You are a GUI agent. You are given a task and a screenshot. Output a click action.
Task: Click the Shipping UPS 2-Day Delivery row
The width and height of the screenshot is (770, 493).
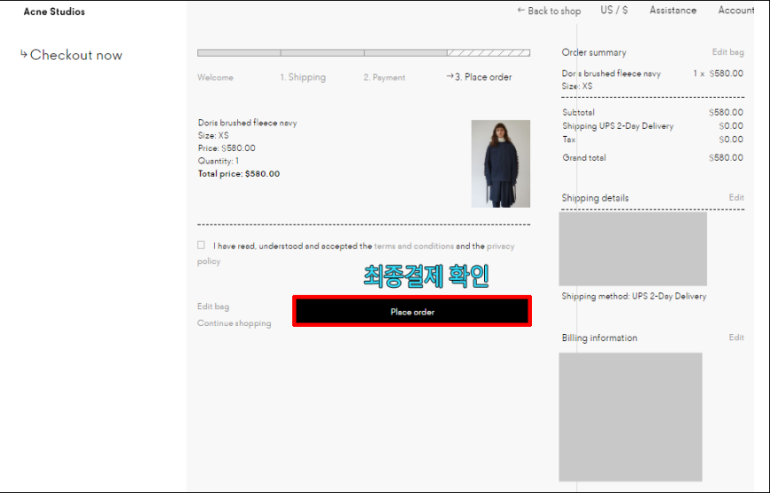pyautogui.click(x=652, y=126)
